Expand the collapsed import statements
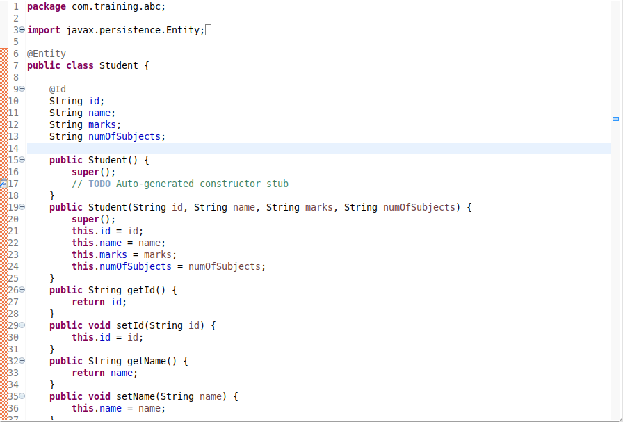Screen dimensions: 623x422 21,30
